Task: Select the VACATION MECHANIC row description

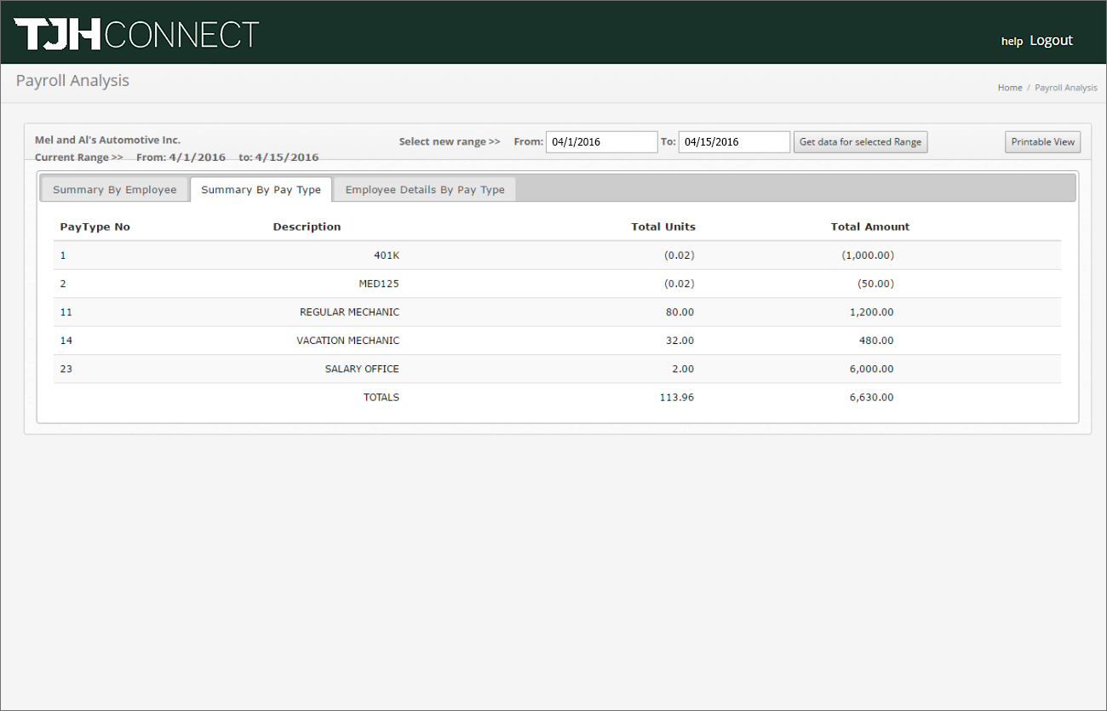Action: 347,341
